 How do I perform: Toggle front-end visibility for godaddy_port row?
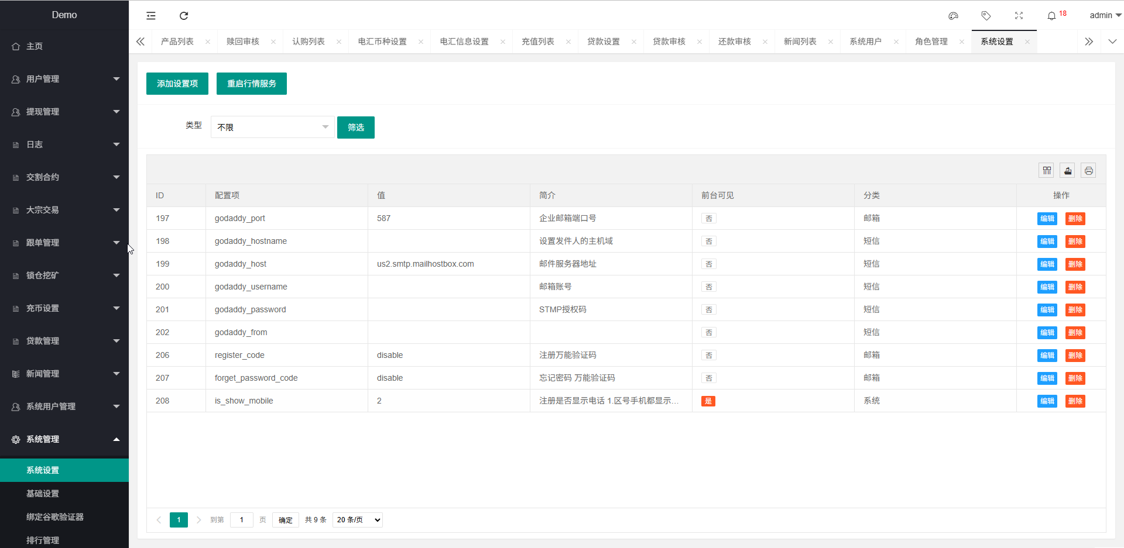coord(708,219)
